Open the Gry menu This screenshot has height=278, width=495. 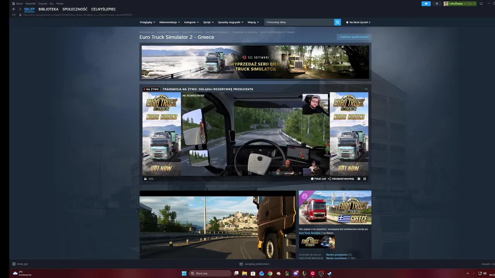tap(51, 3)
